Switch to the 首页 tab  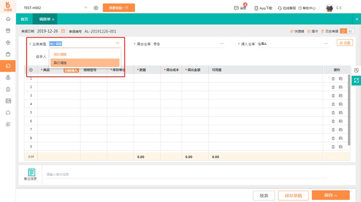click(24, 19)
